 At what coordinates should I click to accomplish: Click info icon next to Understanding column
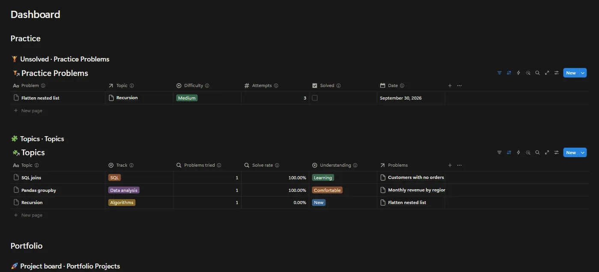coord(355,165)
